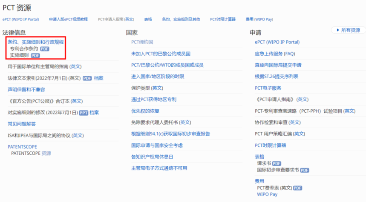This screenshot has height=202, width=366.
Task: Open PDF badge next to 专利合作条约
Action: [x=45, y=49]
